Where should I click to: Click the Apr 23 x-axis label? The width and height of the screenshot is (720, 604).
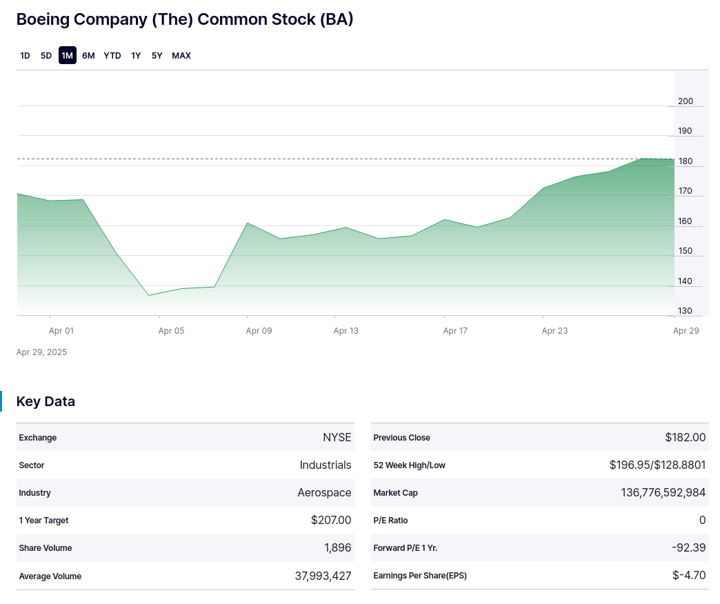(x=554, y=330)
